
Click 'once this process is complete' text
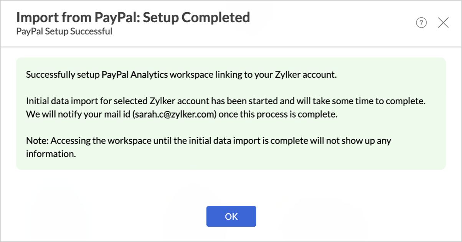[277, 114]
